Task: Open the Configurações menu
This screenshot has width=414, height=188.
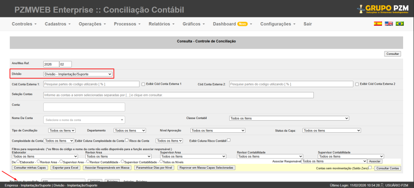Action: [277, 24]
